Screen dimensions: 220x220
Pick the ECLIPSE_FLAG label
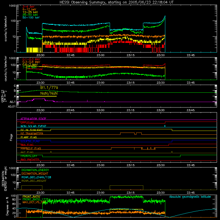tap(30, 141)
